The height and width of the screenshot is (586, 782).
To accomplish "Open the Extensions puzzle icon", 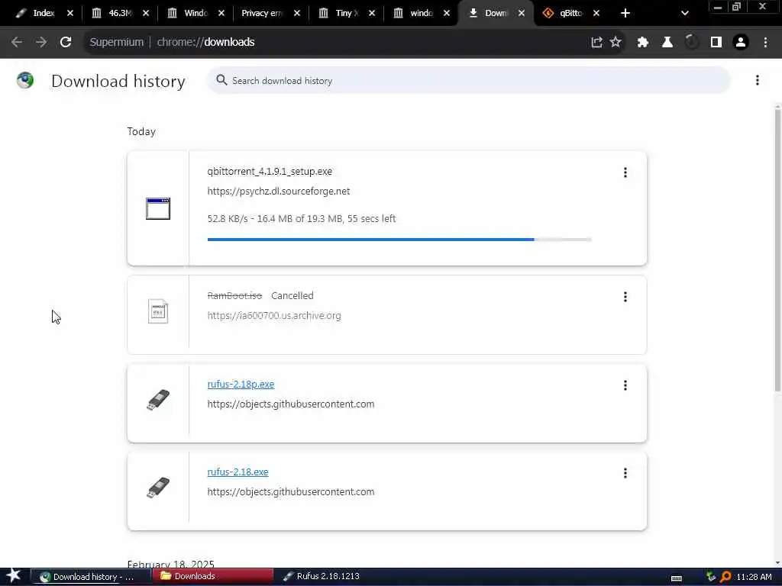I will click(642, 43).
